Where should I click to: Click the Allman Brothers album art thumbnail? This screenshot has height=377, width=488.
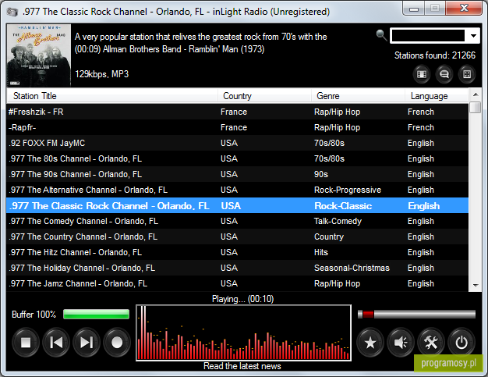[x=39, y=55]
